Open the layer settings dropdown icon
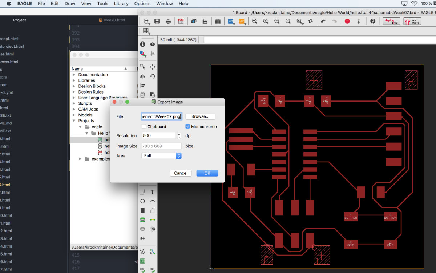The image size is (436, 273). (142, 54)
